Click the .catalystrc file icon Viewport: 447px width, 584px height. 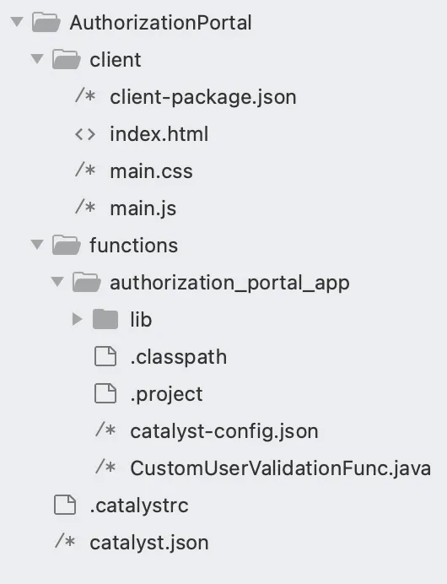point(65,505)
